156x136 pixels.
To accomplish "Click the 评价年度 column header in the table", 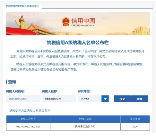I will point(135,119).
